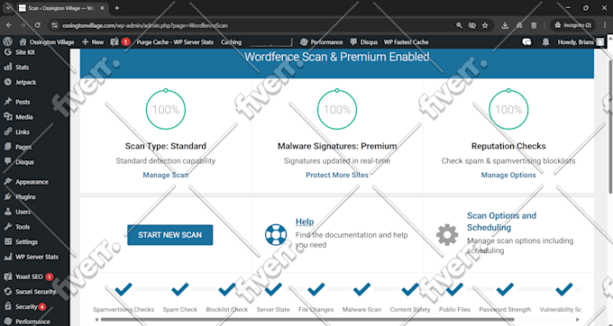
Task: Open the Caching admin bar menu
Action: (x=231, y=42)
